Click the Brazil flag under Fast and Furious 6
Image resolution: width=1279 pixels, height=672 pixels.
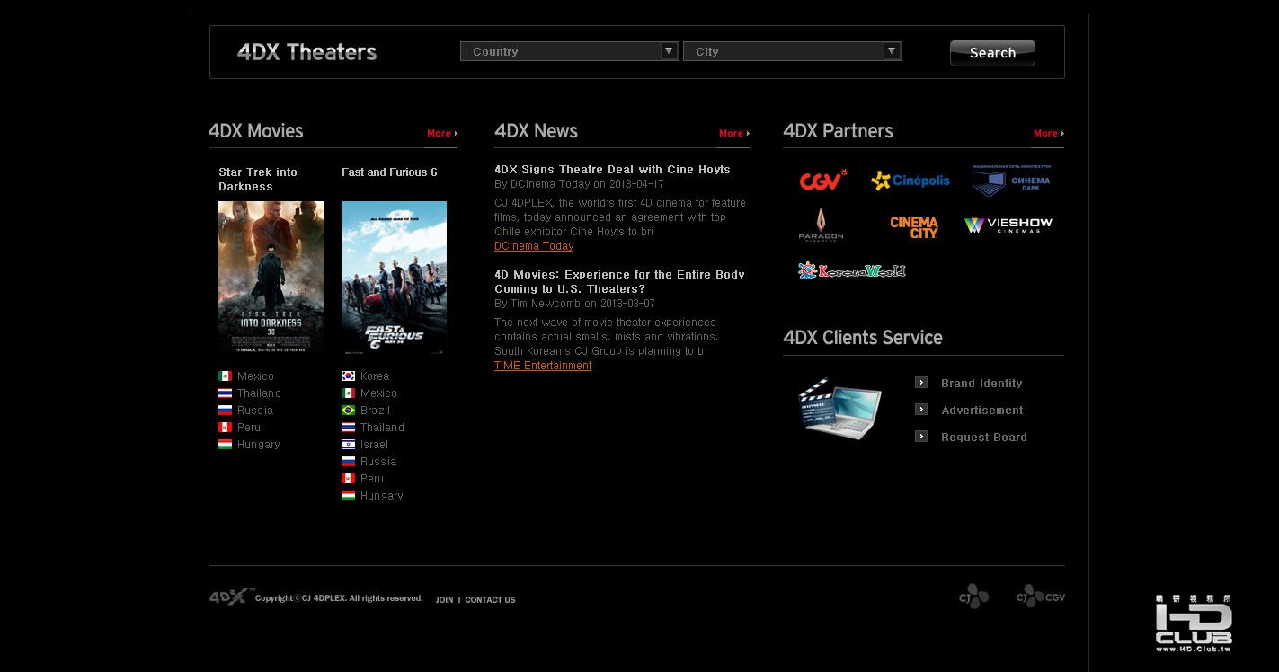(x=348, y=411)
